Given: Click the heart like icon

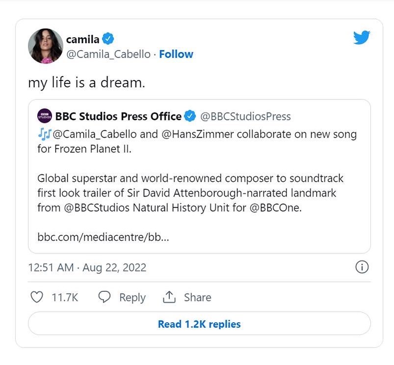Looking at the screenshot, I should pos(37,297).
